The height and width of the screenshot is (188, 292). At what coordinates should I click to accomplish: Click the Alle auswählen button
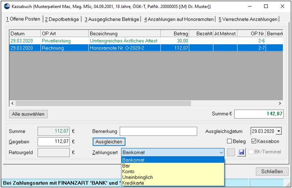(x=28, y=114)
